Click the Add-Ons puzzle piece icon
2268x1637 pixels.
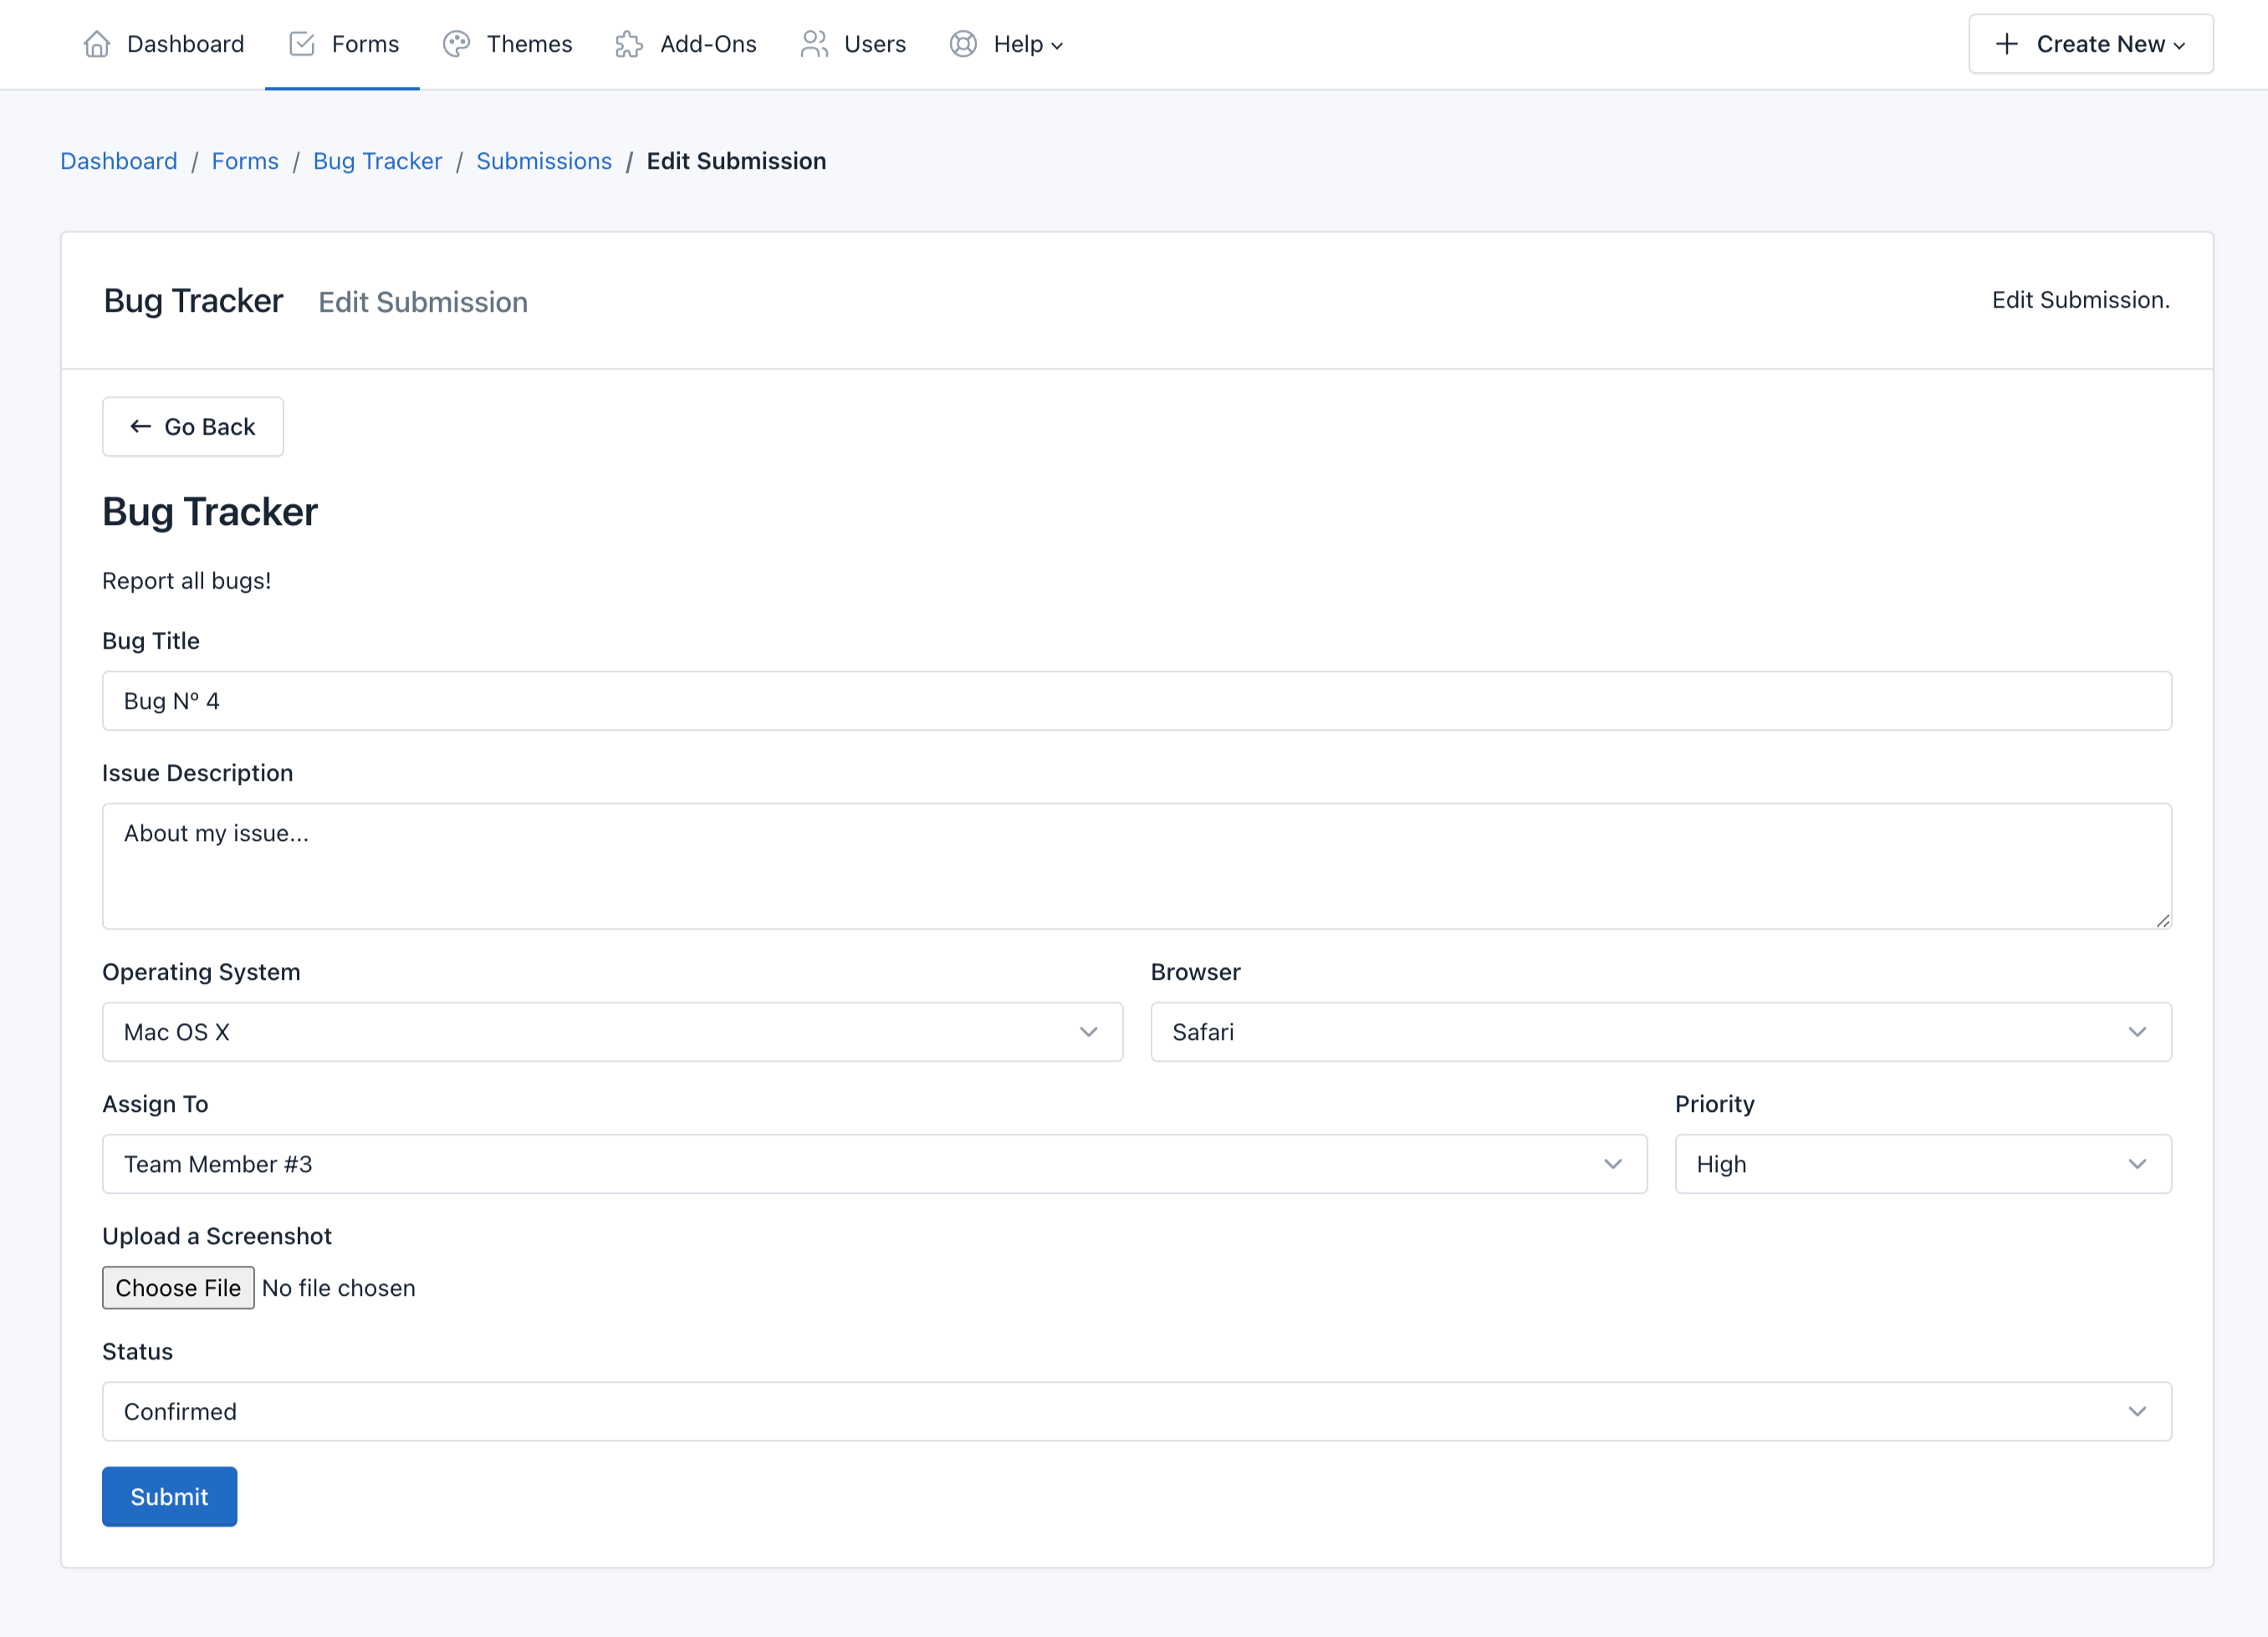pos(628,44)
